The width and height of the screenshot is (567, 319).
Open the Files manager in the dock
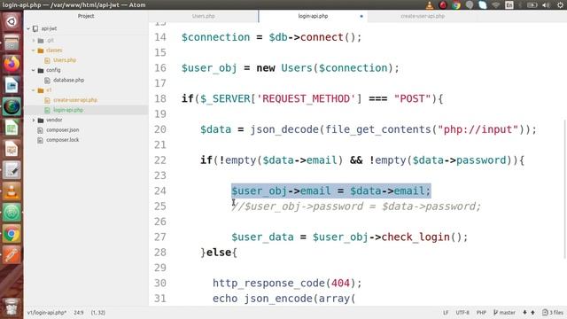pos(12,43)
